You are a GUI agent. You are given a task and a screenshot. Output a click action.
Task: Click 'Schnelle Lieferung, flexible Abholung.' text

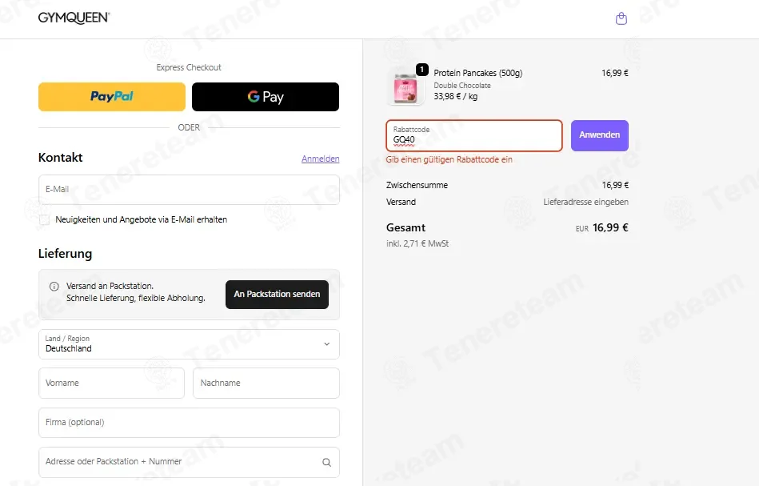click(136, 298)
